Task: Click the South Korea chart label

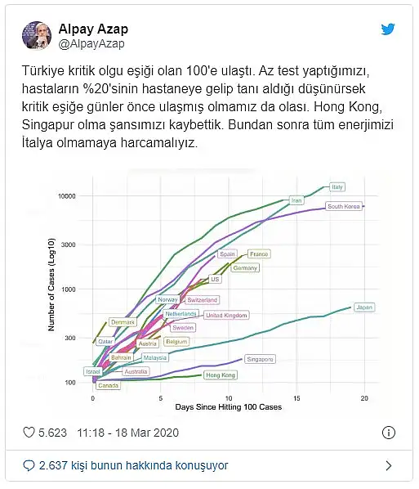Action: click(344, 206)
